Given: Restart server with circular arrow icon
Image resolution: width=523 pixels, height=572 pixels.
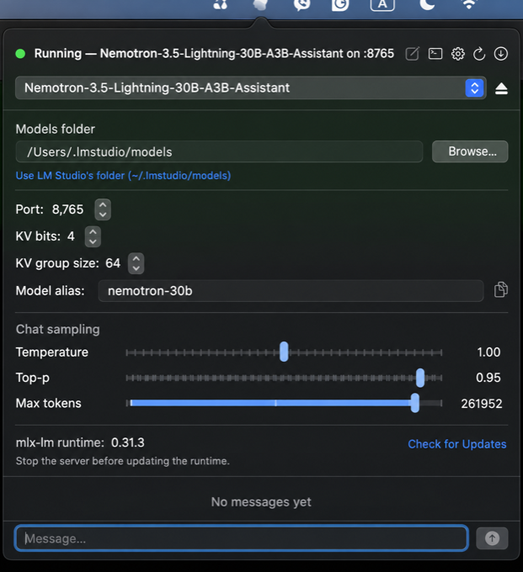Looking at the screenshot, I should click(x=479, y=54).
